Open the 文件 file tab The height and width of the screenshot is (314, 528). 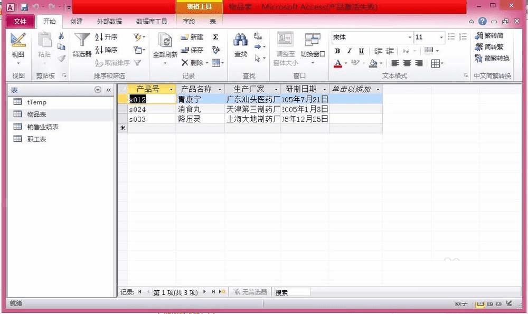coord(20,22)
